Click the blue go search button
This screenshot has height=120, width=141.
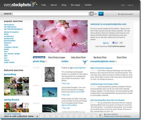pos(101,14)
